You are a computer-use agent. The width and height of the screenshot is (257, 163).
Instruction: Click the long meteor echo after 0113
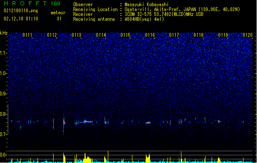tap(85, 121)
